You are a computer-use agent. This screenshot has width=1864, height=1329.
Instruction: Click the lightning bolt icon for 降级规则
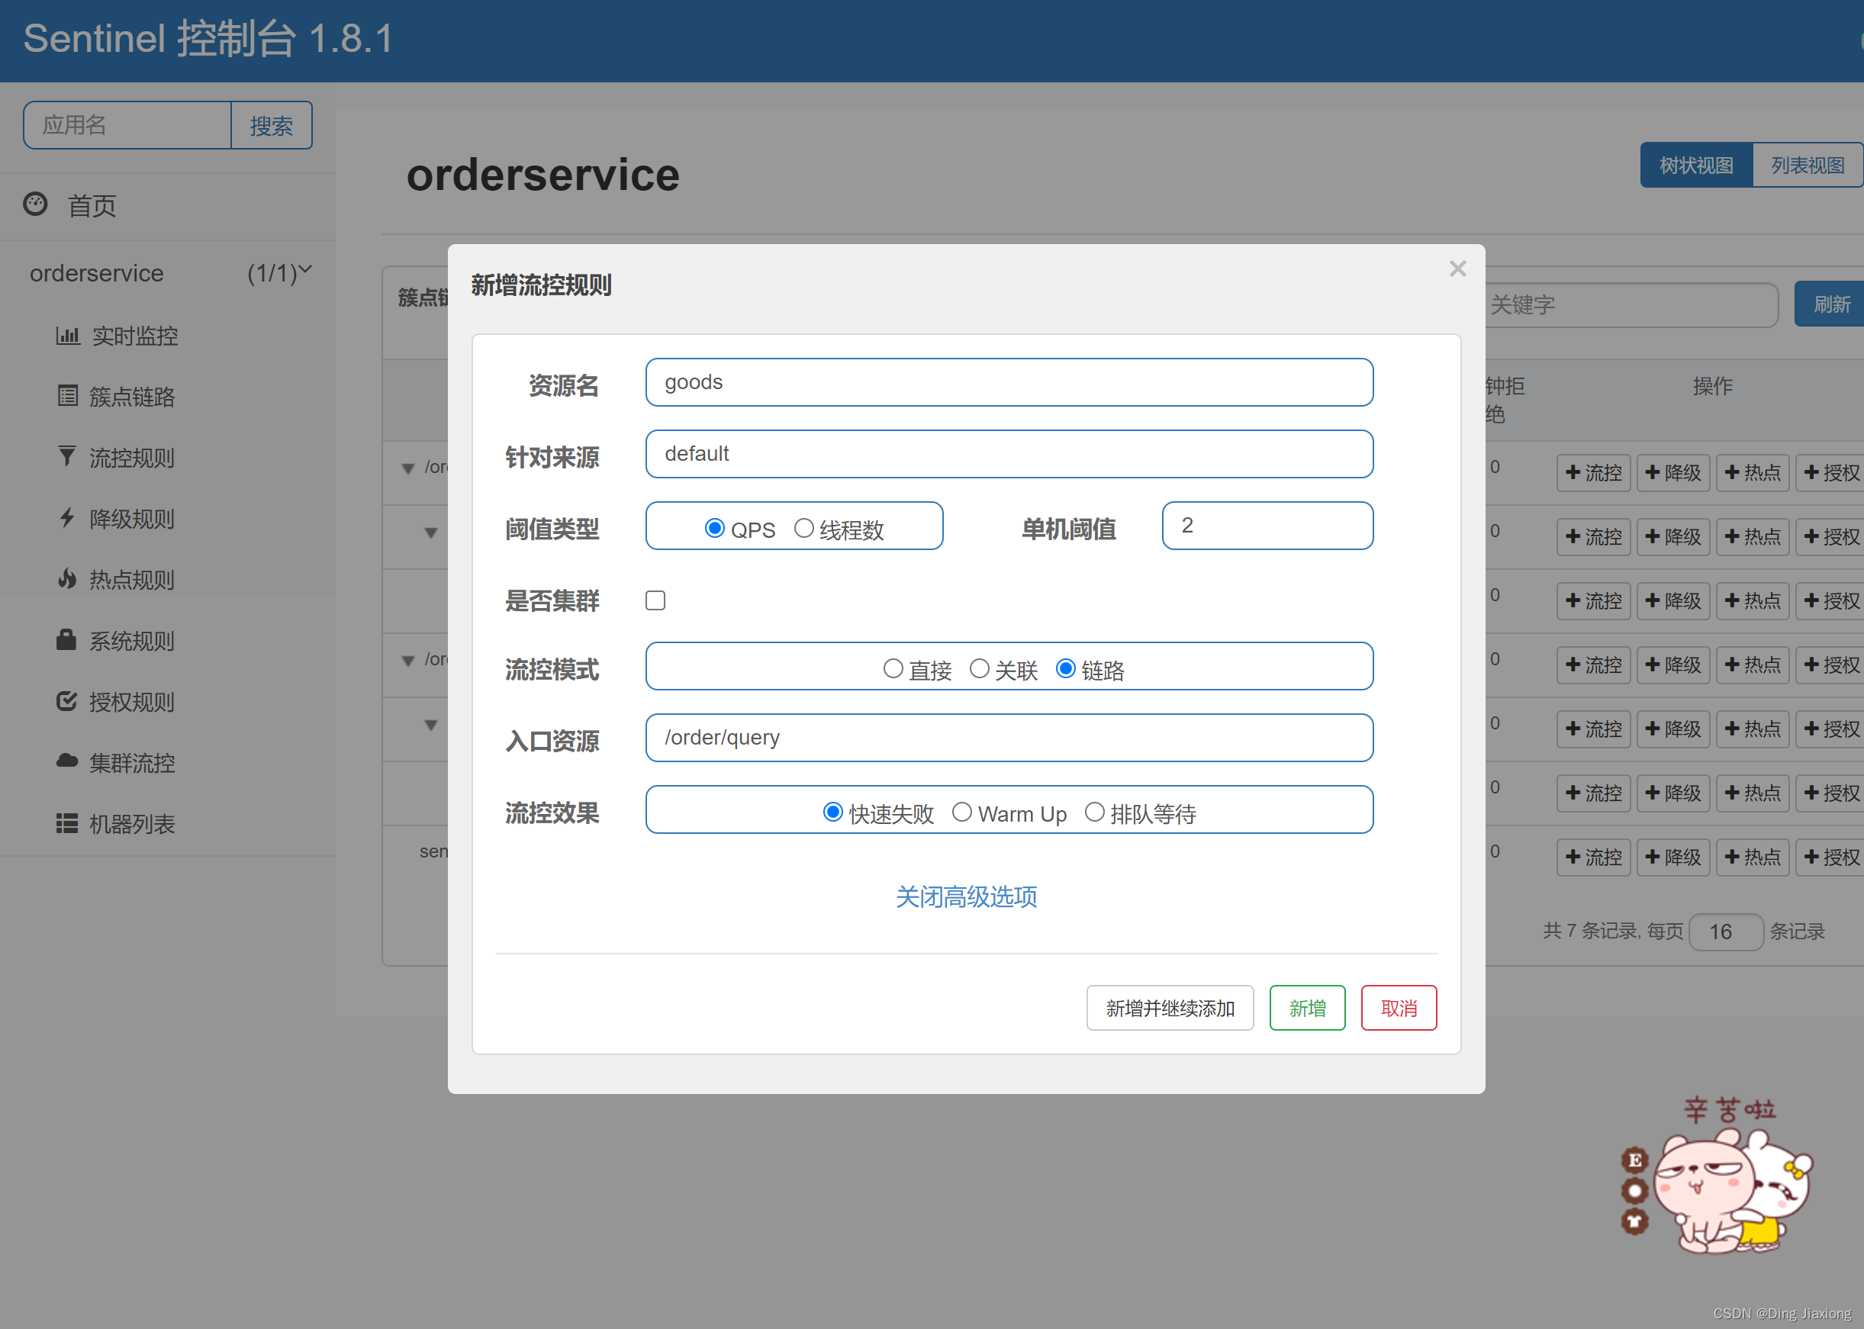pos(67,518)
